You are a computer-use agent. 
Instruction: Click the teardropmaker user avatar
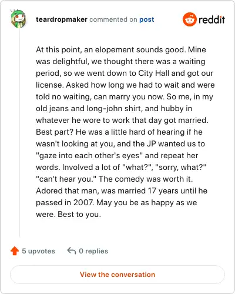click(18, 19)
